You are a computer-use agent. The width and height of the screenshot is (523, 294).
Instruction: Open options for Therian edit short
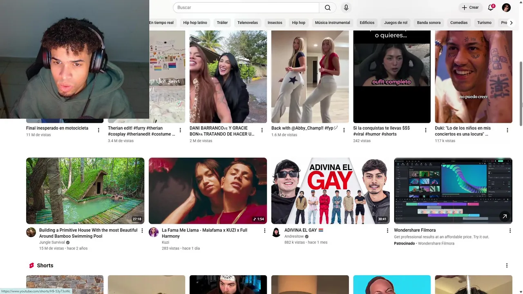click(180, 130)
